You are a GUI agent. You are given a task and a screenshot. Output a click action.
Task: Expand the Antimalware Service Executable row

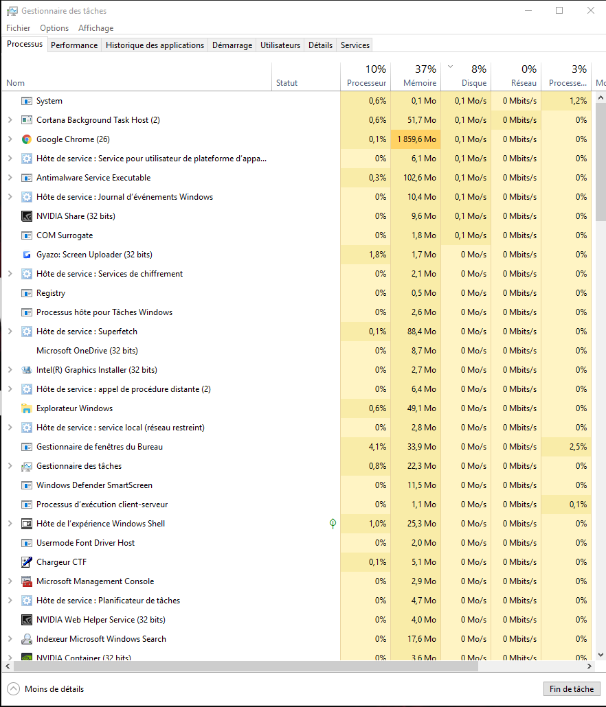click(x=10, y=178)
